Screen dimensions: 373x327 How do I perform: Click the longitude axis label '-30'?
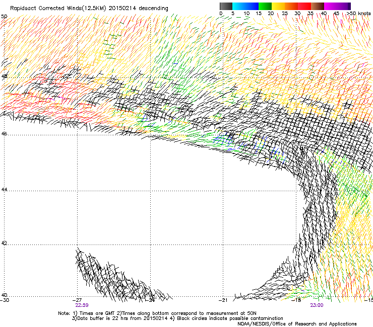5,300
